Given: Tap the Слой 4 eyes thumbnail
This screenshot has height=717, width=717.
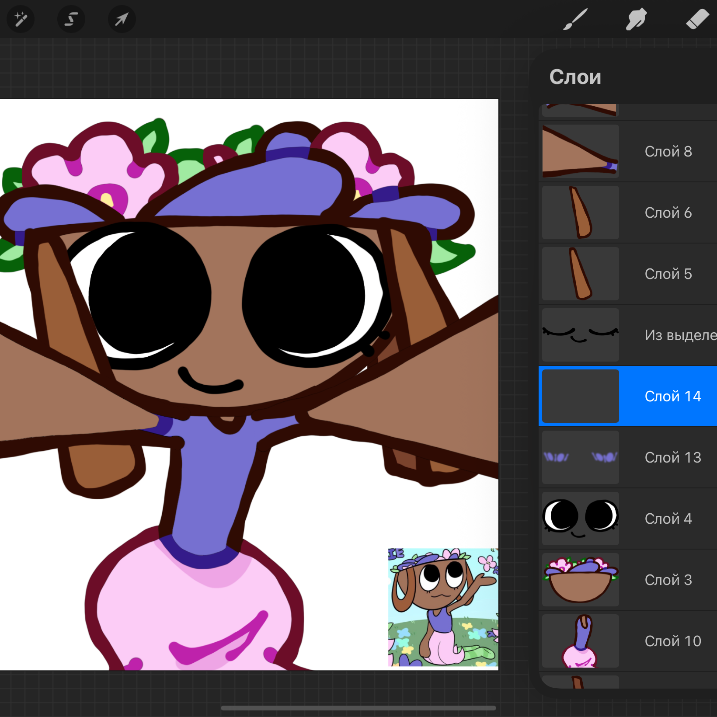Looking at the screenshot, I should 581,519.
